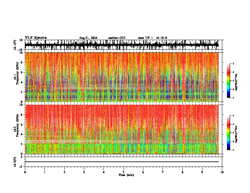250x193 pixels.
Task: Click time axis tick label "0"
Action: [25, 172]
